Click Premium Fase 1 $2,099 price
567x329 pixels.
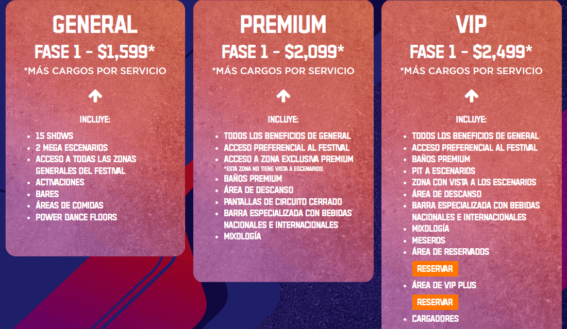click(x=283, y=51)
